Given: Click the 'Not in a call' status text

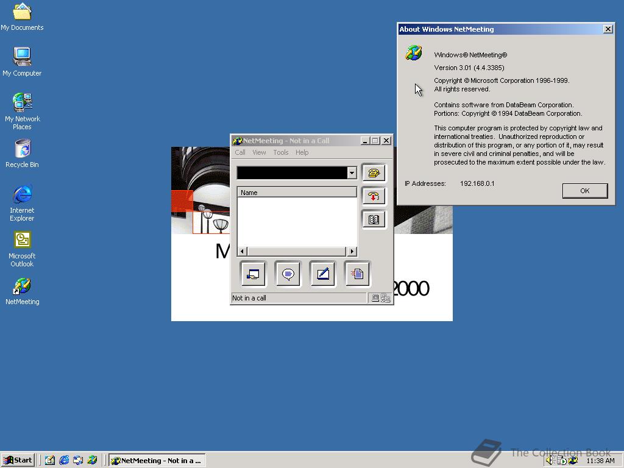Looking at the screenshot, I should pyautogui.click(x=249, y=298).
